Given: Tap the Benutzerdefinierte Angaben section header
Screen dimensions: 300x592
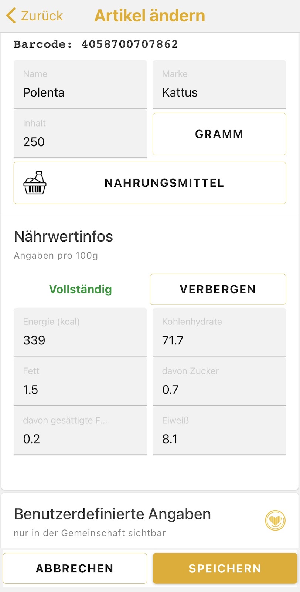Looking at the screenshot, I should click(112, 514).
